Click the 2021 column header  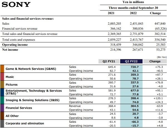click(111, 13)
